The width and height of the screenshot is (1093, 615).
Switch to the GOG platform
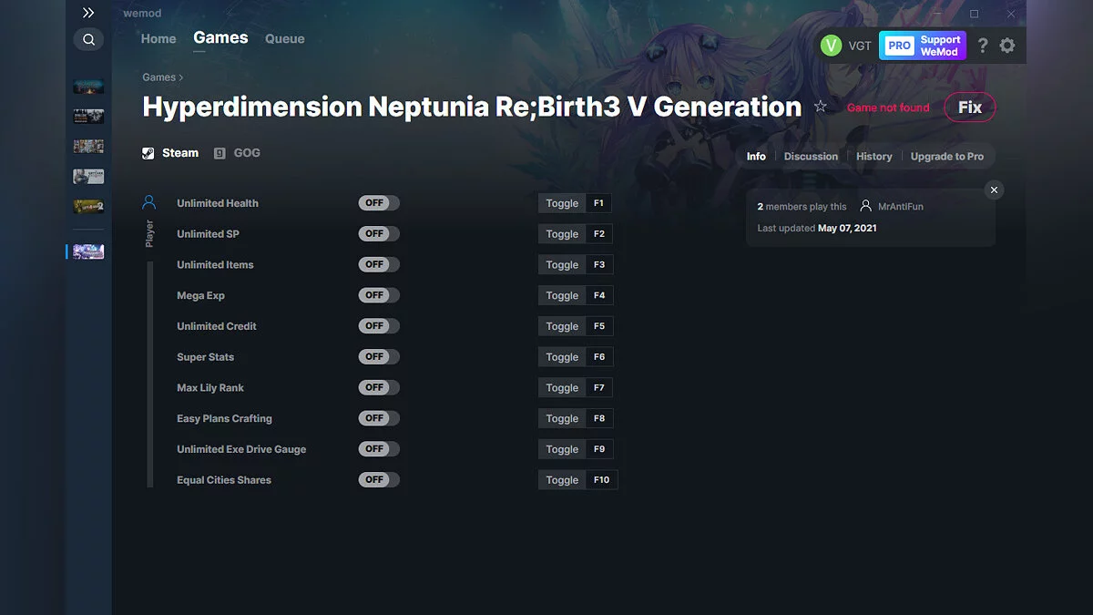click(237, 153)
